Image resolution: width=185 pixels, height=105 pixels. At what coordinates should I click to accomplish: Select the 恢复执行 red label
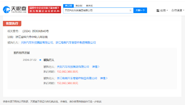pyautogui.click(x=12, y=24)
